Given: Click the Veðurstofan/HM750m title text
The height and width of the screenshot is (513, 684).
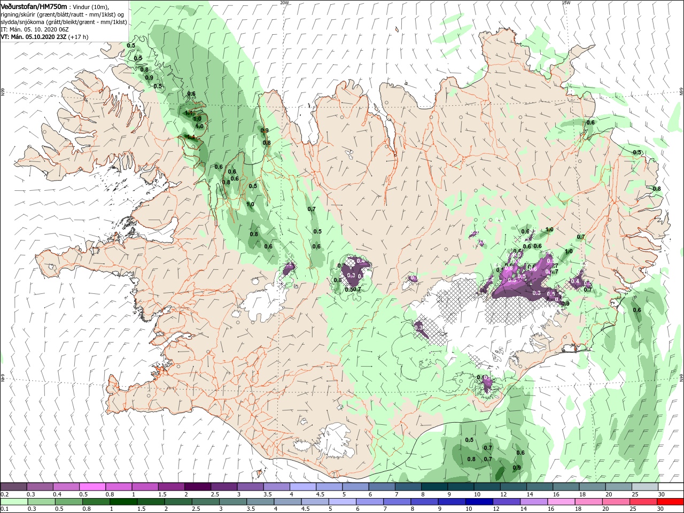Looking at the screenshot, I should (x=34, y=6).
